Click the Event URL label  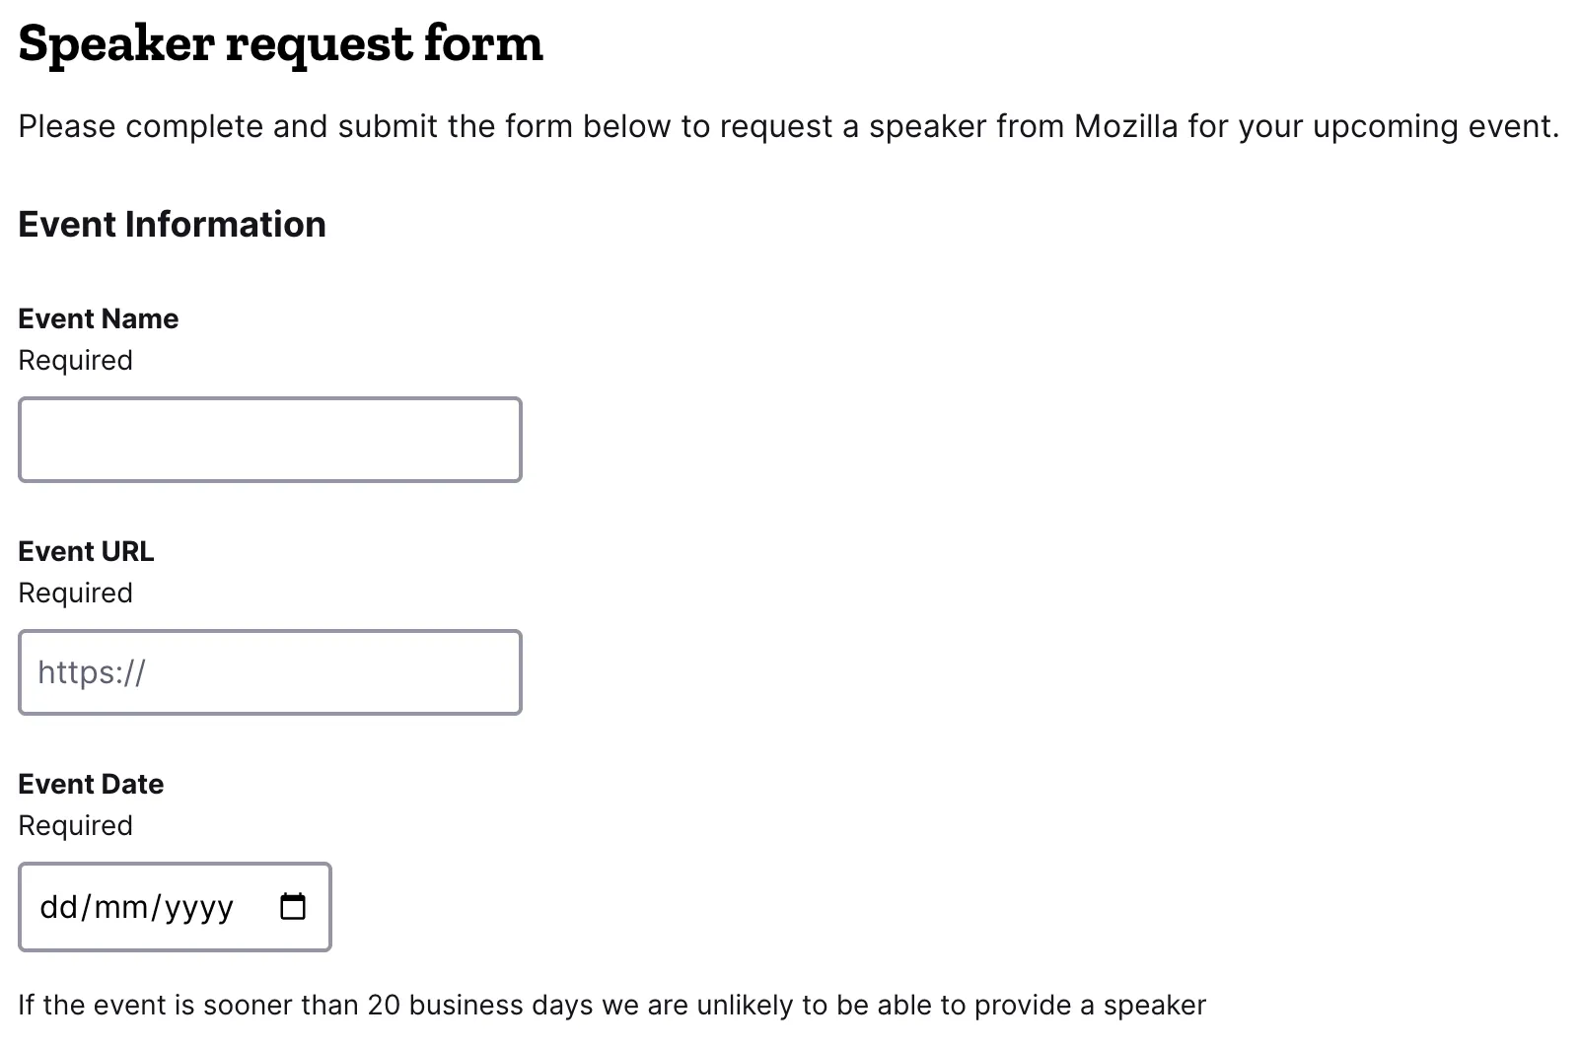pyautogui.click(x=86, y=551)
